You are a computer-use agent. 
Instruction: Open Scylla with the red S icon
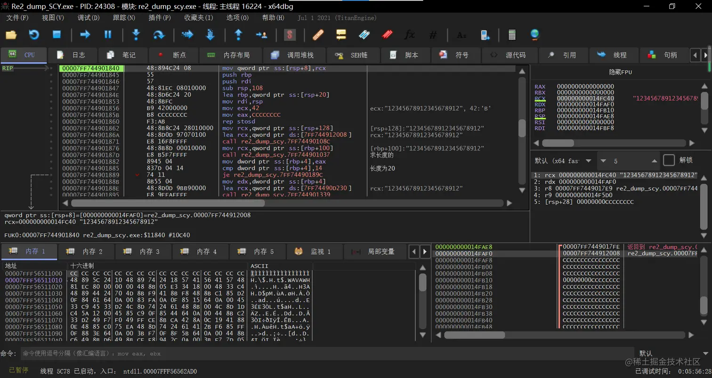coord(290,34)
